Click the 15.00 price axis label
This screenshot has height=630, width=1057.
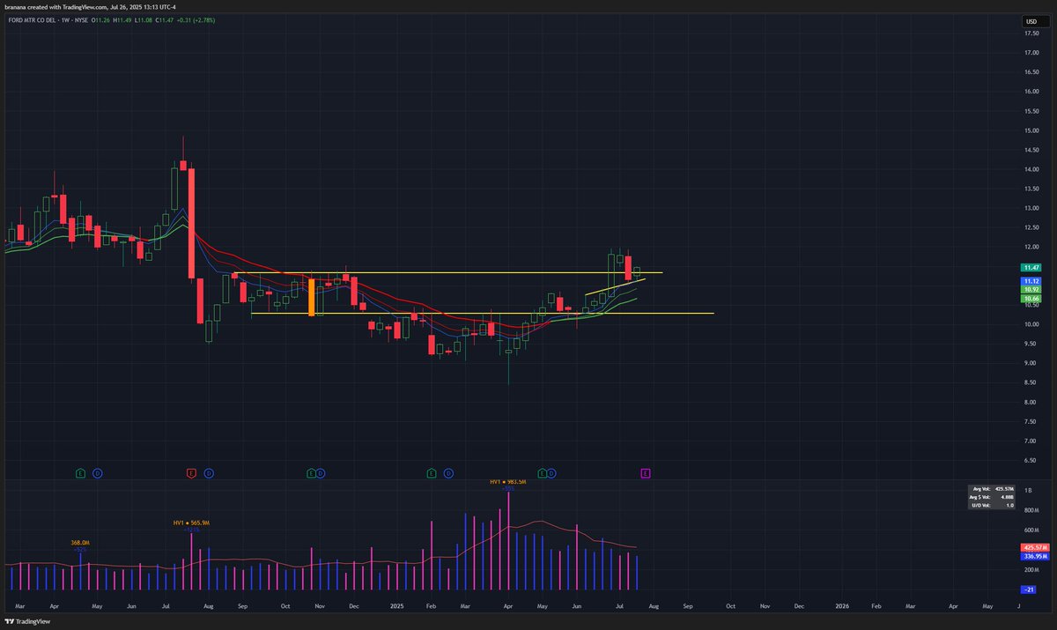click(1031, 130)
